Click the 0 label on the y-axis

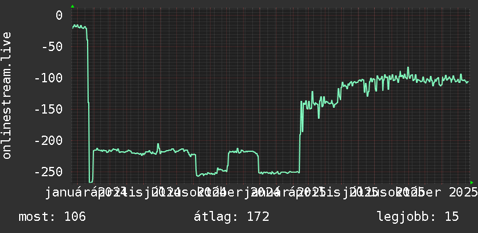coord(59,15)
